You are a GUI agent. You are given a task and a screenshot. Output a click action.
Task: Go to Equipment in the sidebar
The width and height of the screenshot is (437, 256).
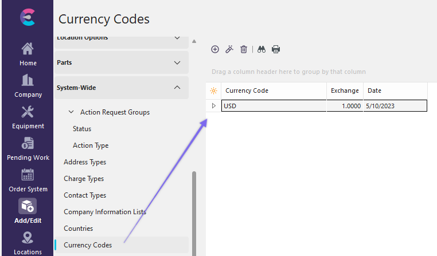[28, 117]
